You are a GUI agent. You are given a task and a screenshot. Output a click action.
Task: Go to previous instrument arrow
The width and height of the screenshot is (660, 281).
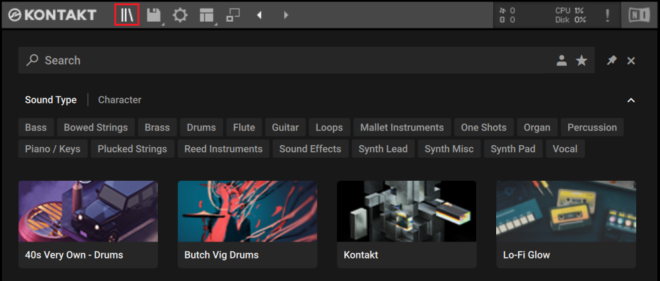pyautogui.click(x=259, y=15)
